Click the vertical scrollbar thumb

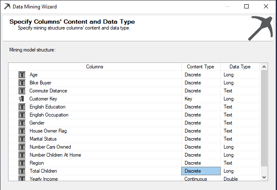[x=264, y=118]
